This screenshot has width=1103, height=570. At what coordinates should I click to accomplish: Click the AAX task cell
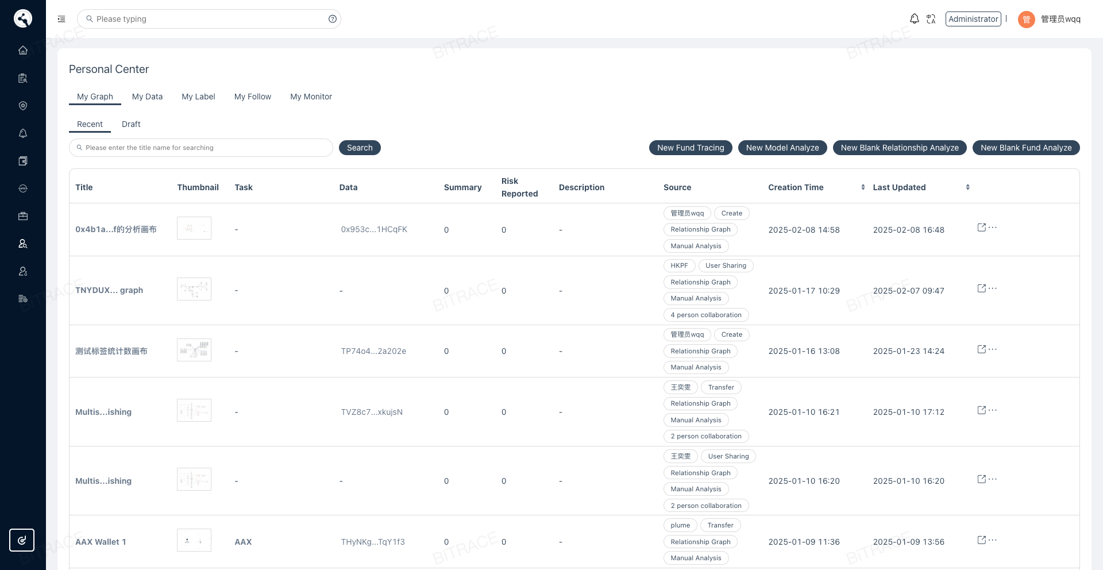click(243, 542)
